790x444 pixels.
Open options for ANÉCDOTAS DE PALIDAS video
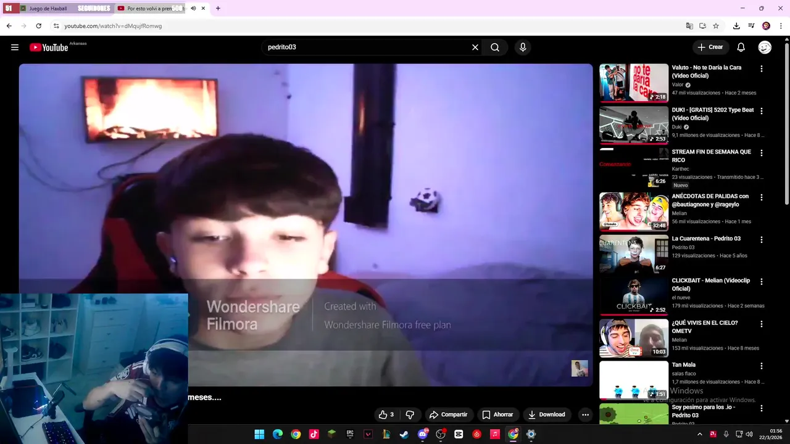pyautogui.click(x=761, y=197)
